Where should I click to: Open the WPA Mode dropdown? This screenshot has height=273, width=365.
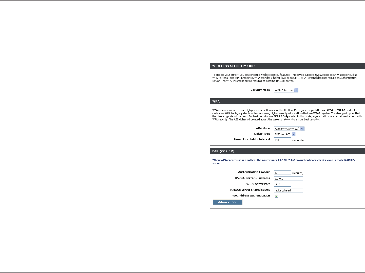pyautogui.click(x=289, y=129)
